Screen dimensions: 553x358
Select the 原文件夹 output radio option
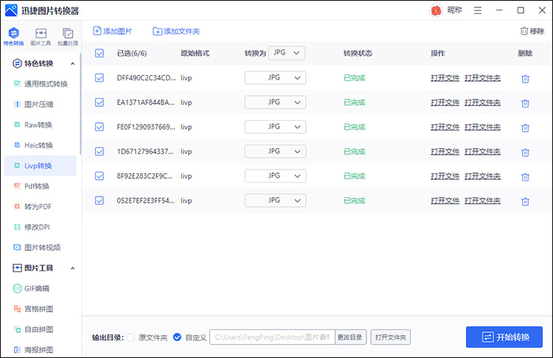(131, 337)
